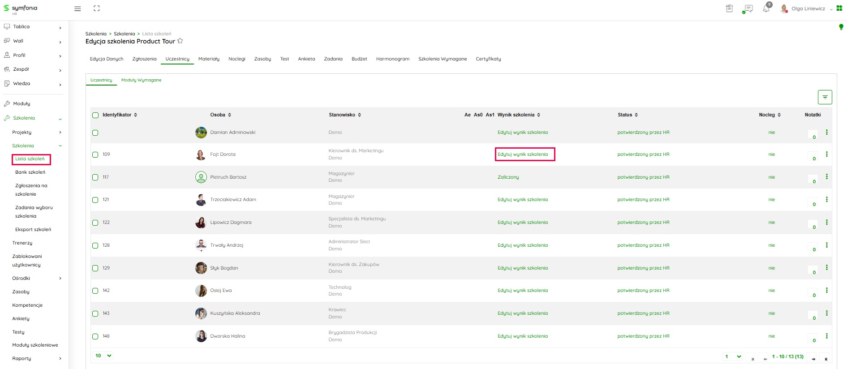The width and height of the screenshot is (847, 369).
Task: Open the table filter icon button
Action: [825, 97]
